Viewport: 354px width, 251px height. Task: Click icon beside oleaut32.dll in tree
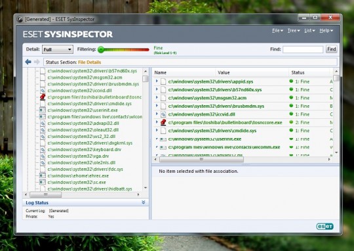pos(43,130)
